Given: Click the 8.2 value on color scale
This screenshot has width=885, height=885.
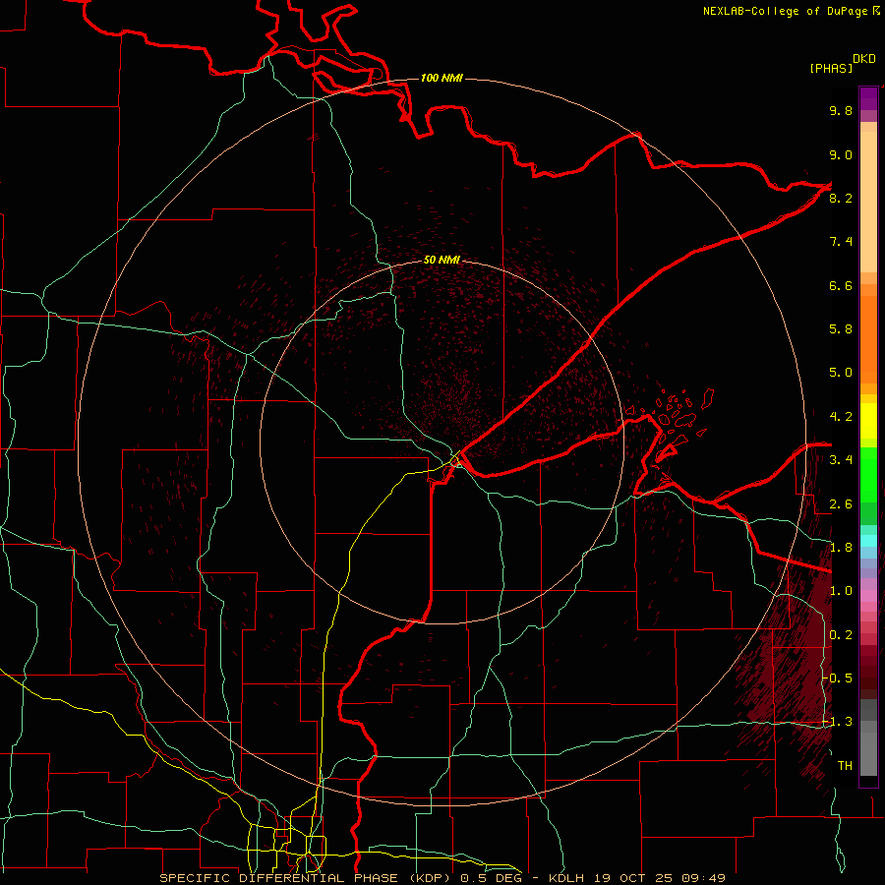Looking at the screenshot, I should click(x=841, y=198).
